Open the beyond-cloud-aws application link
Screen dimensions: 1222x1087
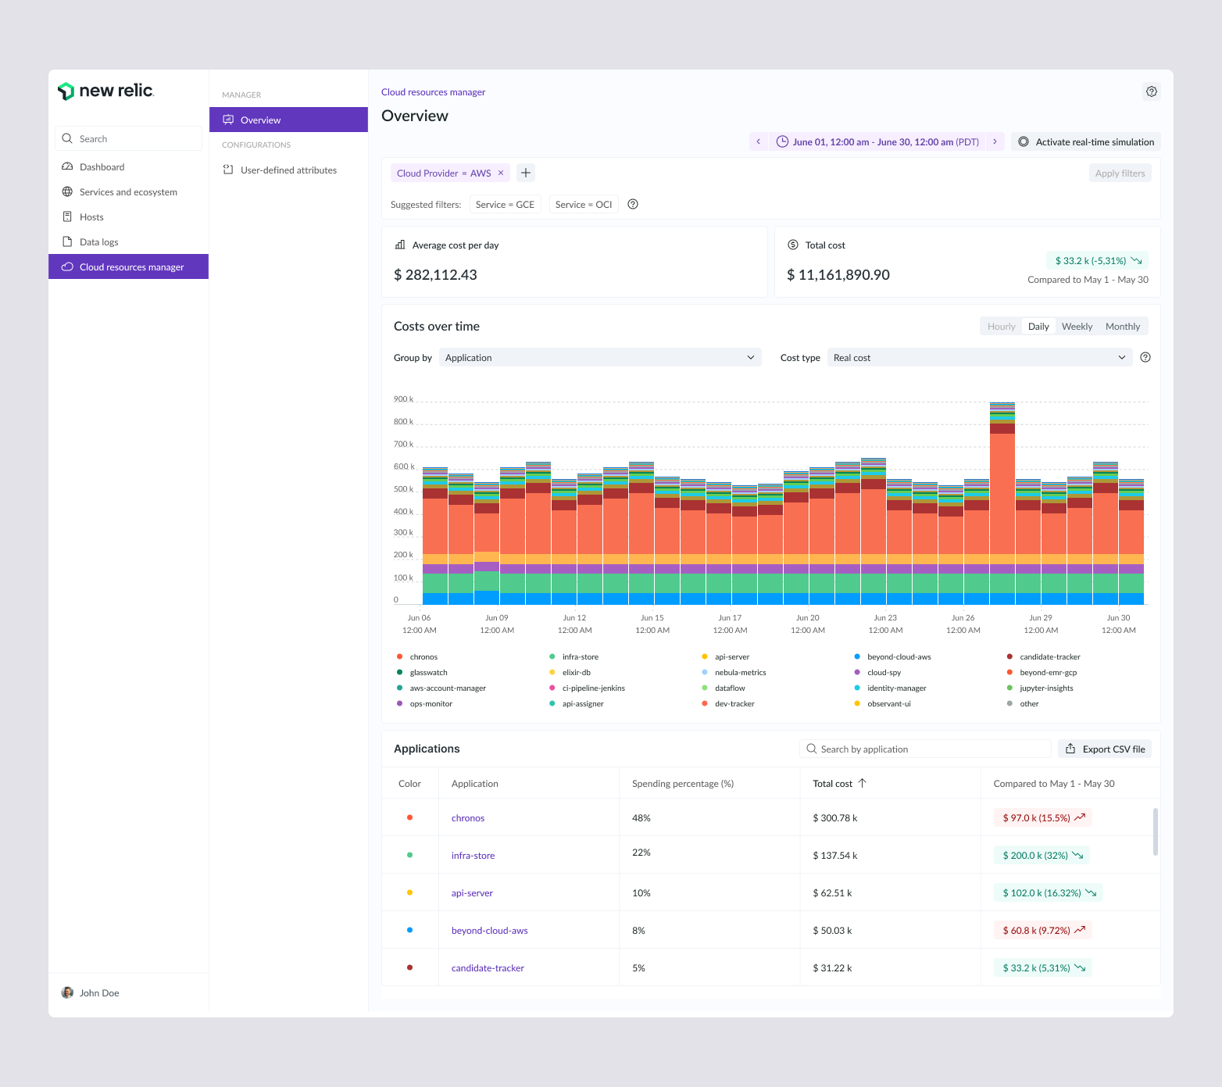coord(490,930)
